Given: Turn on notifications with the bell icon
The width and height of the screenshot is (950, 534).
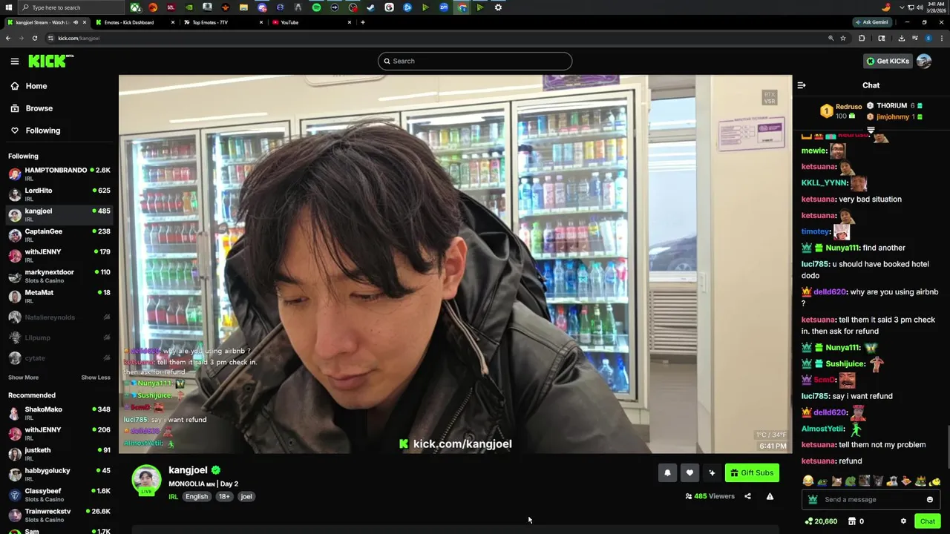Looking at the screenshot, I should click(667, 472).
